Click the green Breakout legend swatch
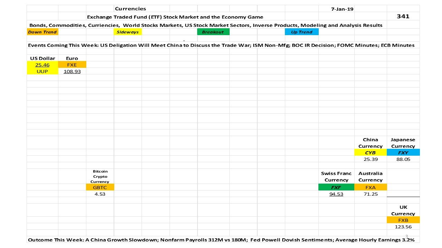 [213, 32]
